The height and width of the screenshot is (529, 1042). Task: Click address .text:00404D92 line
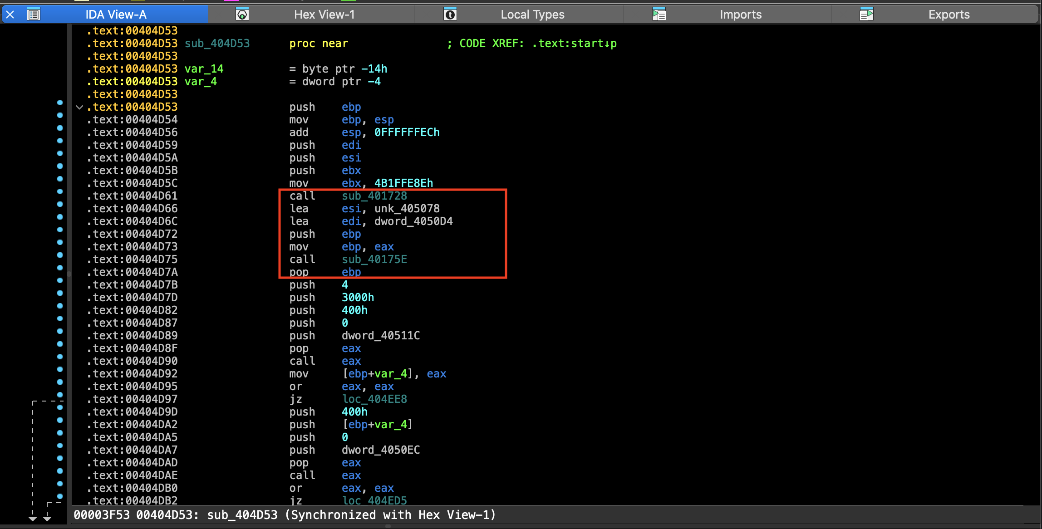click(132, 374)
